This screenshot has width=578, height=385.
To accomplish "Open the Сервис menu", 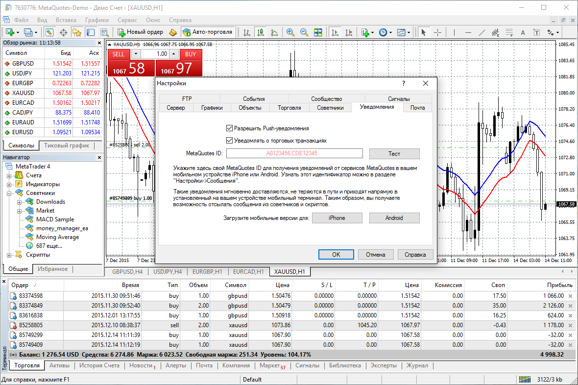I will pyautogui.click(x=127, y=20).
